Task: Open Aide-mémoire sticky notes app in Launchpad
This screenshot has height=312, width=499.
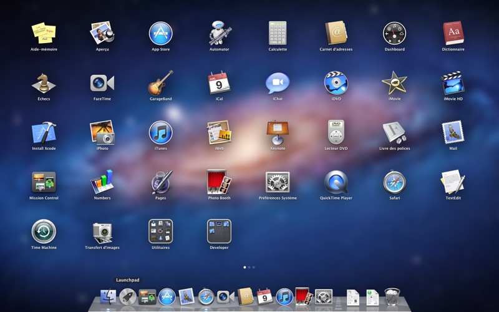Action: (x=44, y=33)
